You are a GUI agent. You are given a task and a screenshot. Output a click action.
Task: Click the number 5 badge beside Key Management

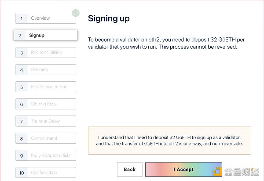click(21, 87)
